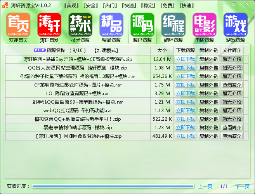Screen dimensions: 255x194
Task: Minimize the 涛轩资源宝 window
Action: (x=224, y=5)
